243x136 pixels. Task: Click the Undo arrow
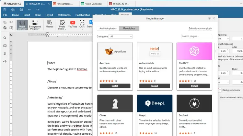coord(29,10)
